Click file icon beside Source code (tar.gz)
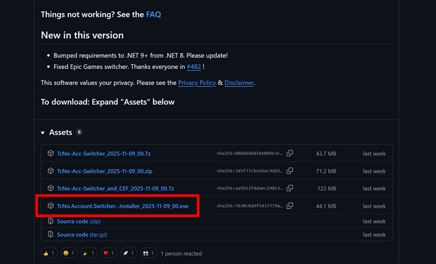This screenshot has height=264, width=436. 51,235
